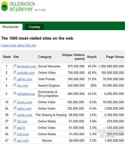Open external link icon beside youku.com
The width and height of the screenshot is (125, 144).
(x=14, y=102)
